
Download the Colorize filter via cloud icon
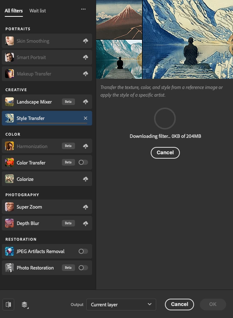(x=86, y=179)
